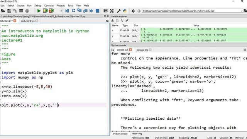Save all open files

click(15, 11)
